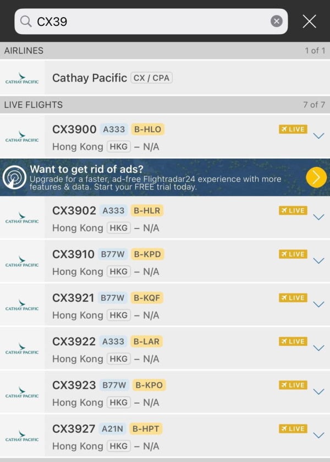Click the magnifying glass search icon
This screenshot has height=462, width=330.
(26, 21)
